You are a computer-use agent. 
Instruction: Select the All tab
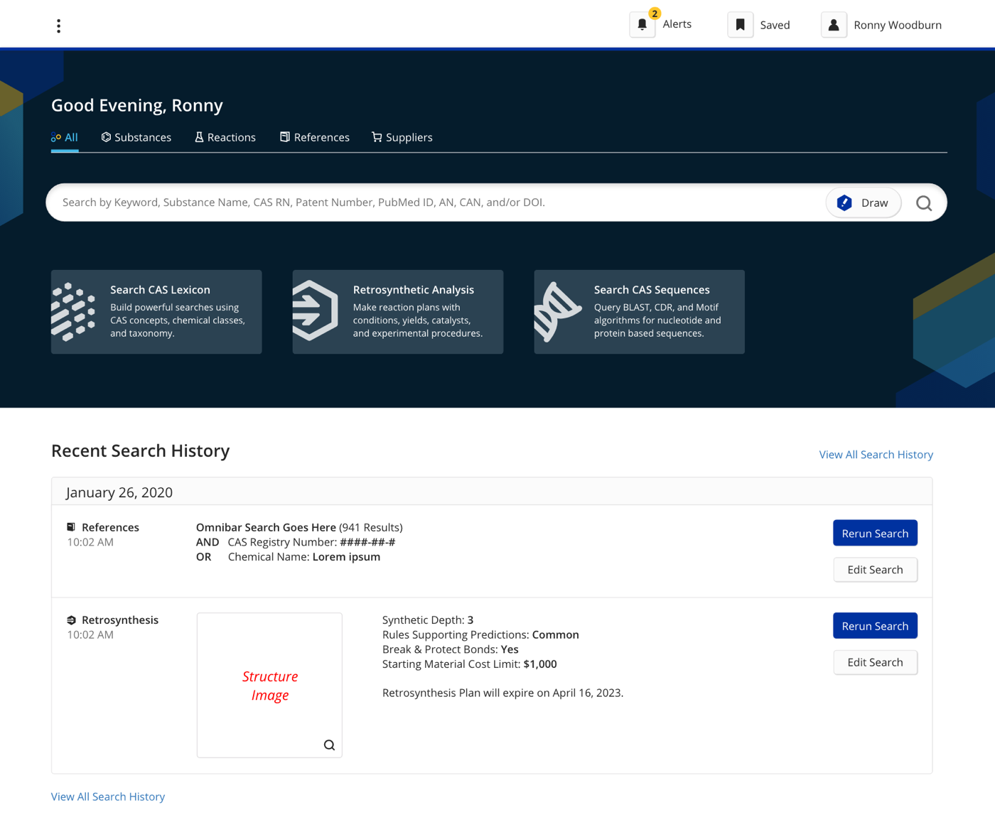(65, 138)
